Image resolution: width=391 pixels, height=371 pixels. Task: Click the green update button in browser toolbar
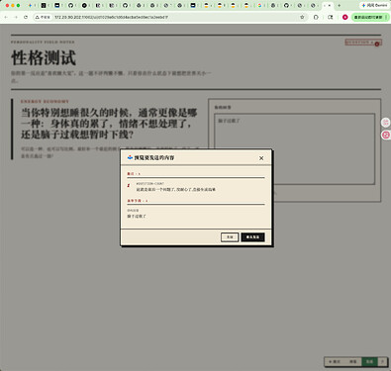[370, 17]
